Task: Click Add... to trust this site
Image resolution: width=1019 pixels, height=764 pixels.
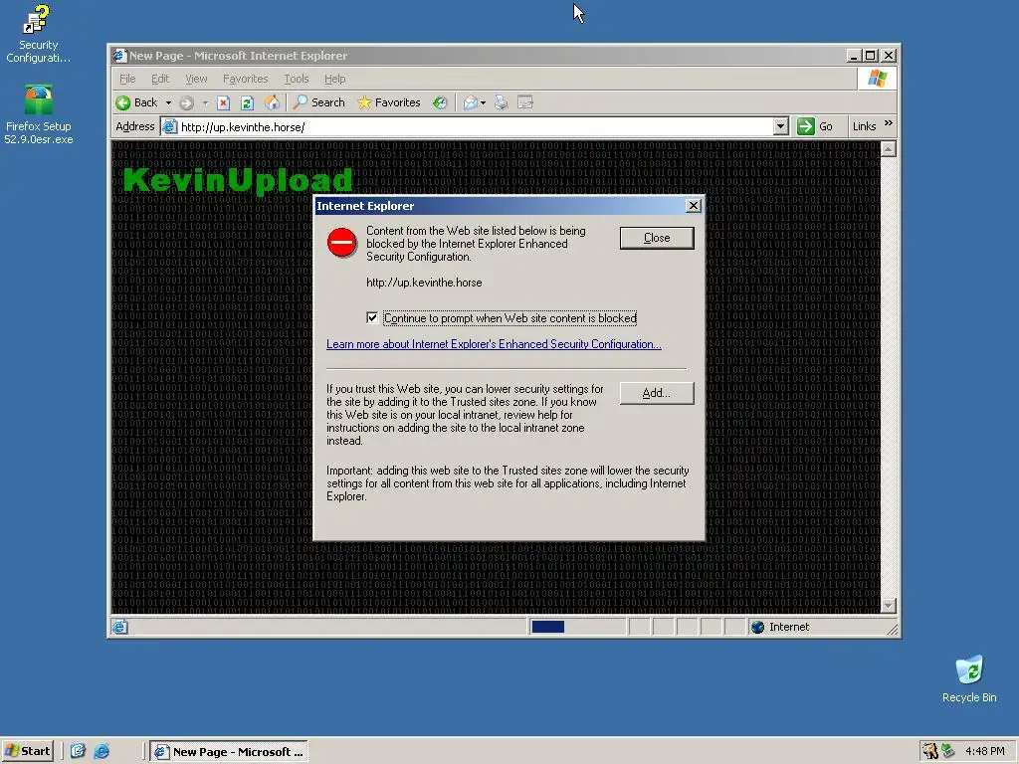Action: tap(657, 393)
